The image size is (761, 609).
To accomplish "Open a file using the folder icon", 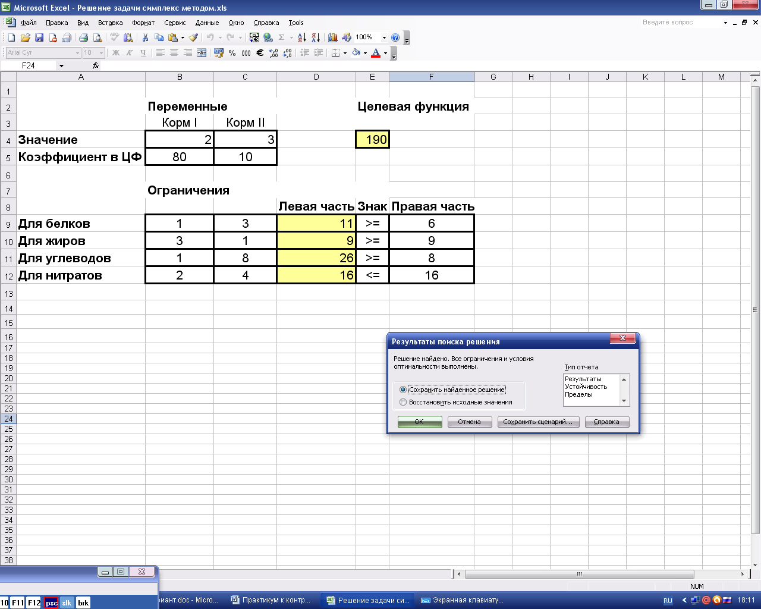I will [26, 37].
